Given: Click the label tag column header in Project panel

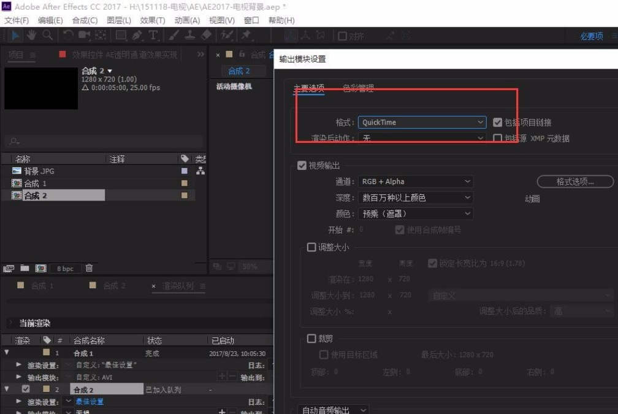Looking at the screenshot, I should pyautogui.click(x=185, y=158).
